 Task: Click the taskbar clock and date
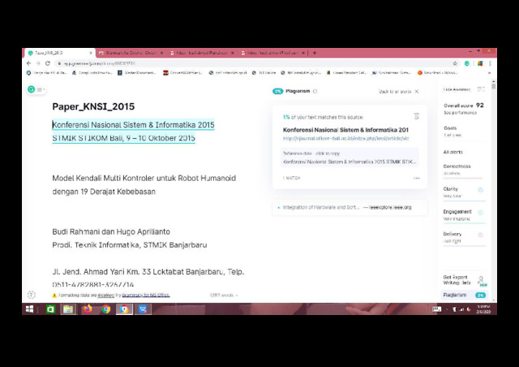click(x=483, y=309)
